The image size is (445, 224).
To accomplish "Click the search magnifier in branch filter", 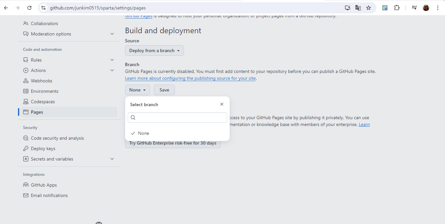I will 133,118.
